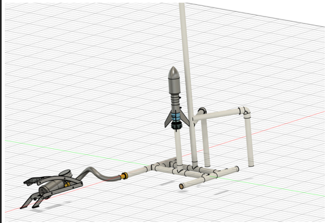
Task: Select the rocket's left tail fin
Action: click(x=168, y=120)
